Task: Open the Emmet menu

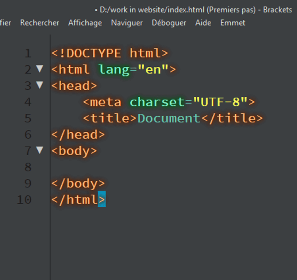Action: (x=232, y=23)
